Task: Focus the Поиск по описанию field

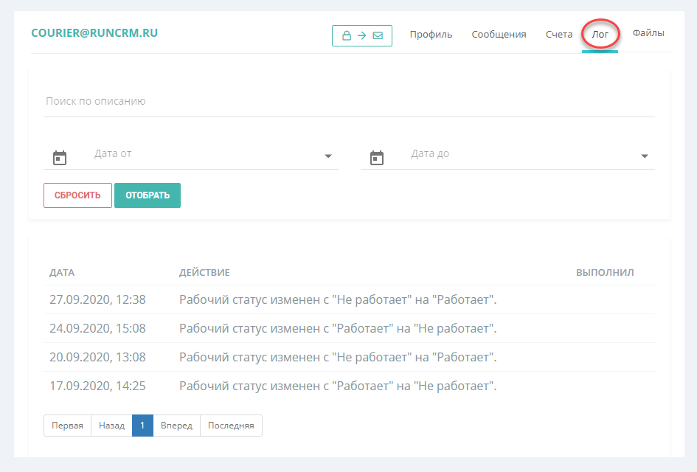Action: tap(349, 101)
